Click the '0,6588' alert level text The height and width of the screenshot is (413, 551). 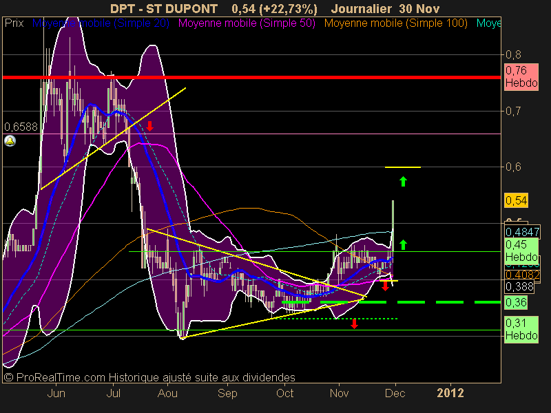click(21, 127)
